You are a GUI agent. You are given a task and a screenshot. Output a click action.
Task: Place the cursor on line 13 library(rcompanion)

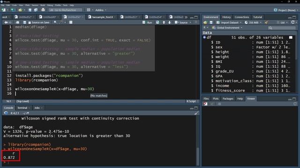(37, 80)
